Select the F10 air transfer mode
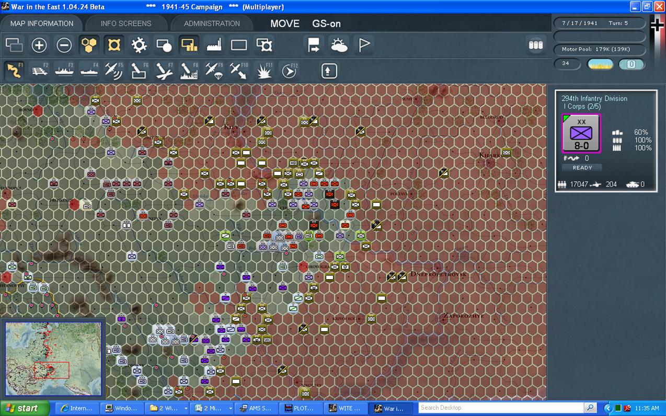The height and width of the screenshot is (416, 666). pyautogui.click(x=239, y=71)
